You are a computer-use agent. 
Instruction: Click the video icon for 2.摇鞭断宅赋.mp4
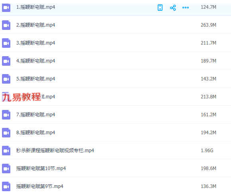6,25
